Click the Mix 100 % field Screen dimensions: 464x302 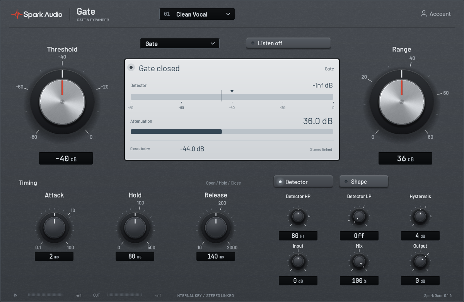point(359,281)
